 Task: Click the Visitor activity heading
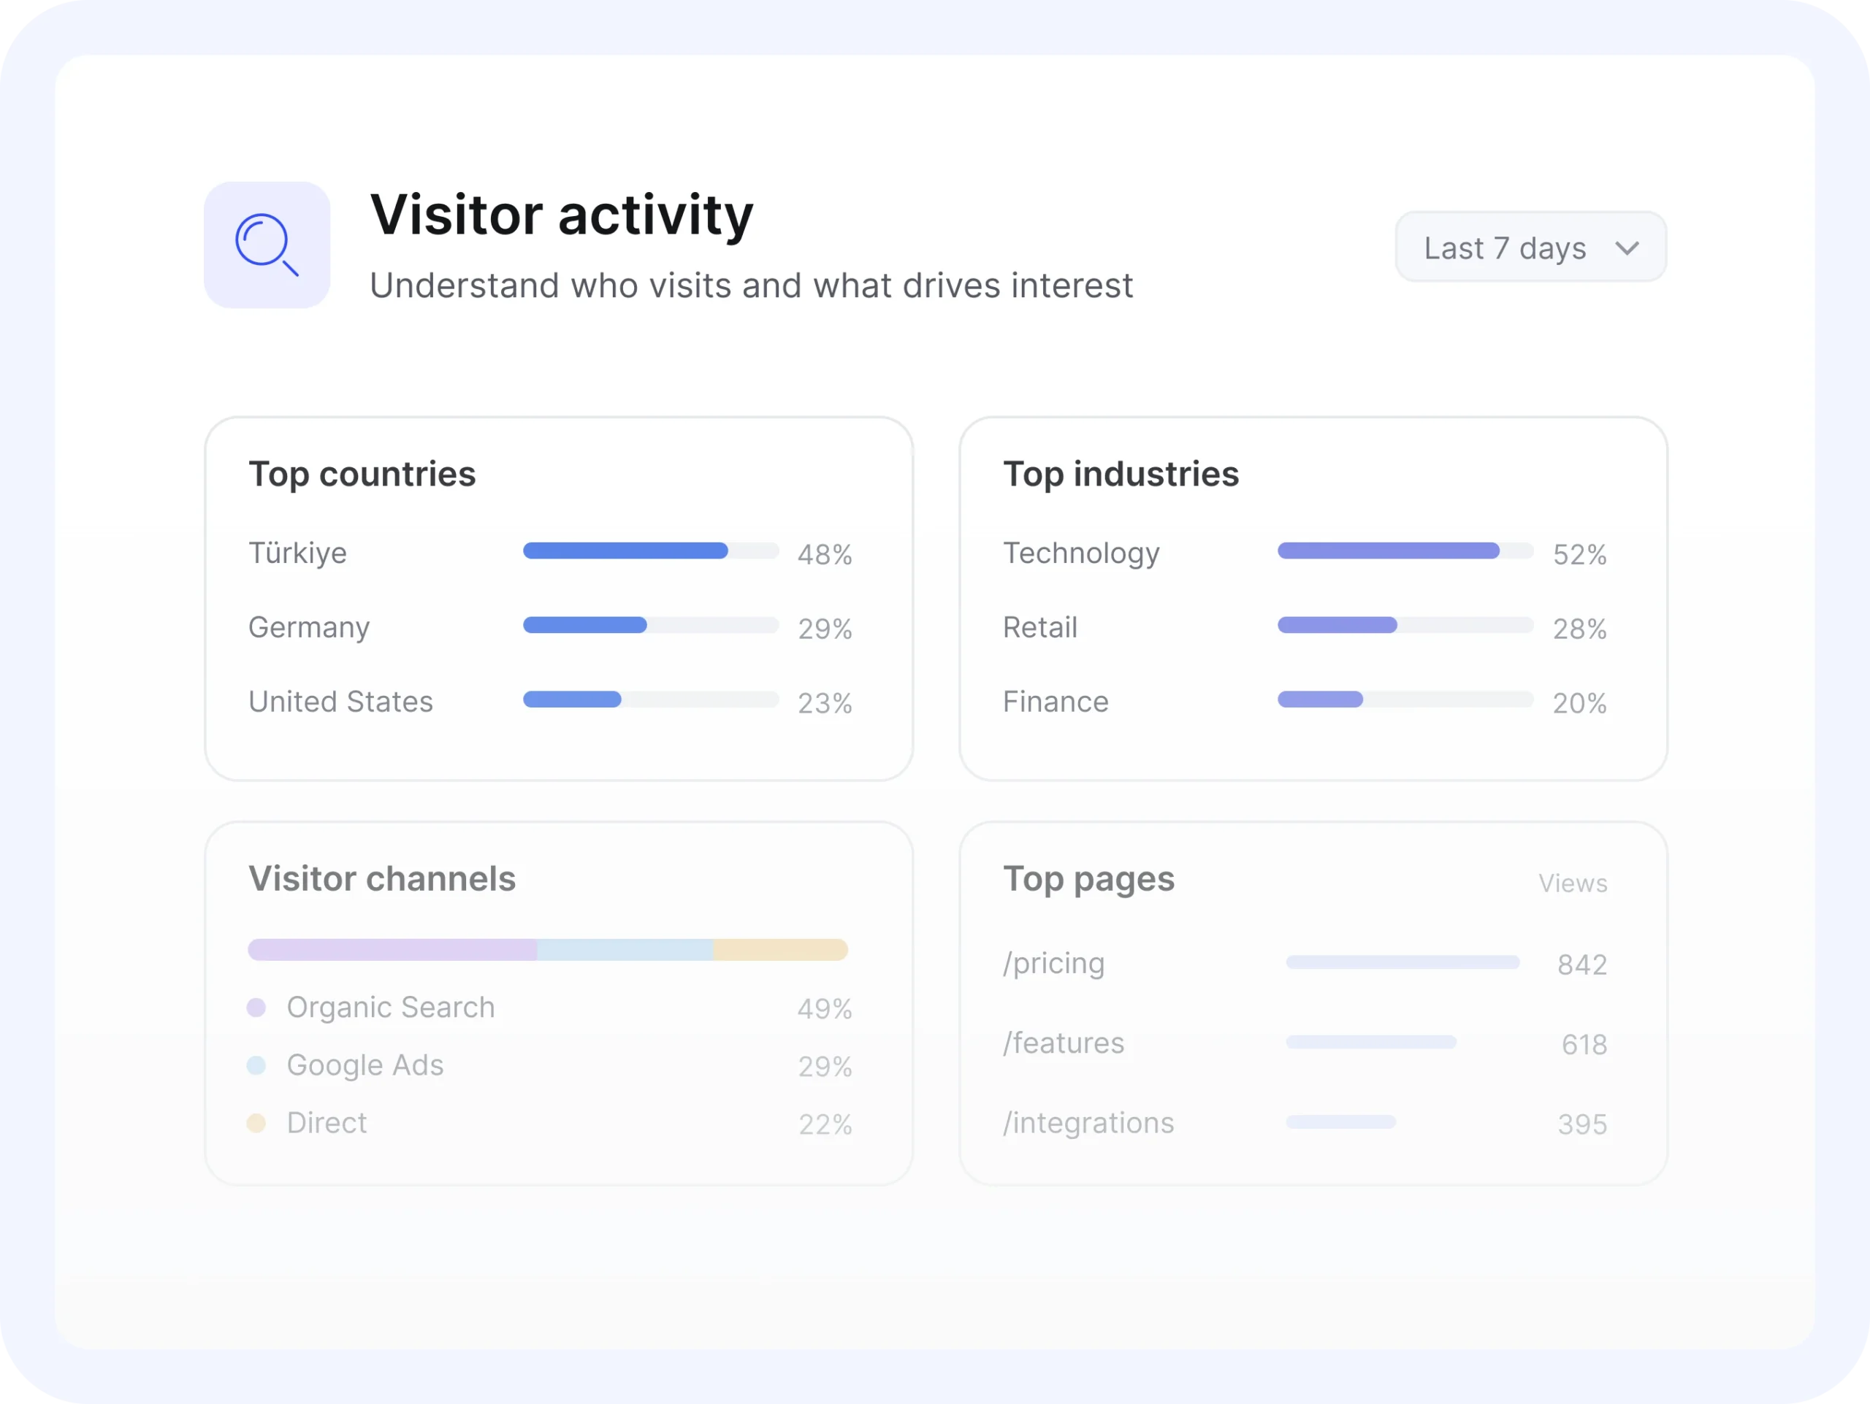561,215
